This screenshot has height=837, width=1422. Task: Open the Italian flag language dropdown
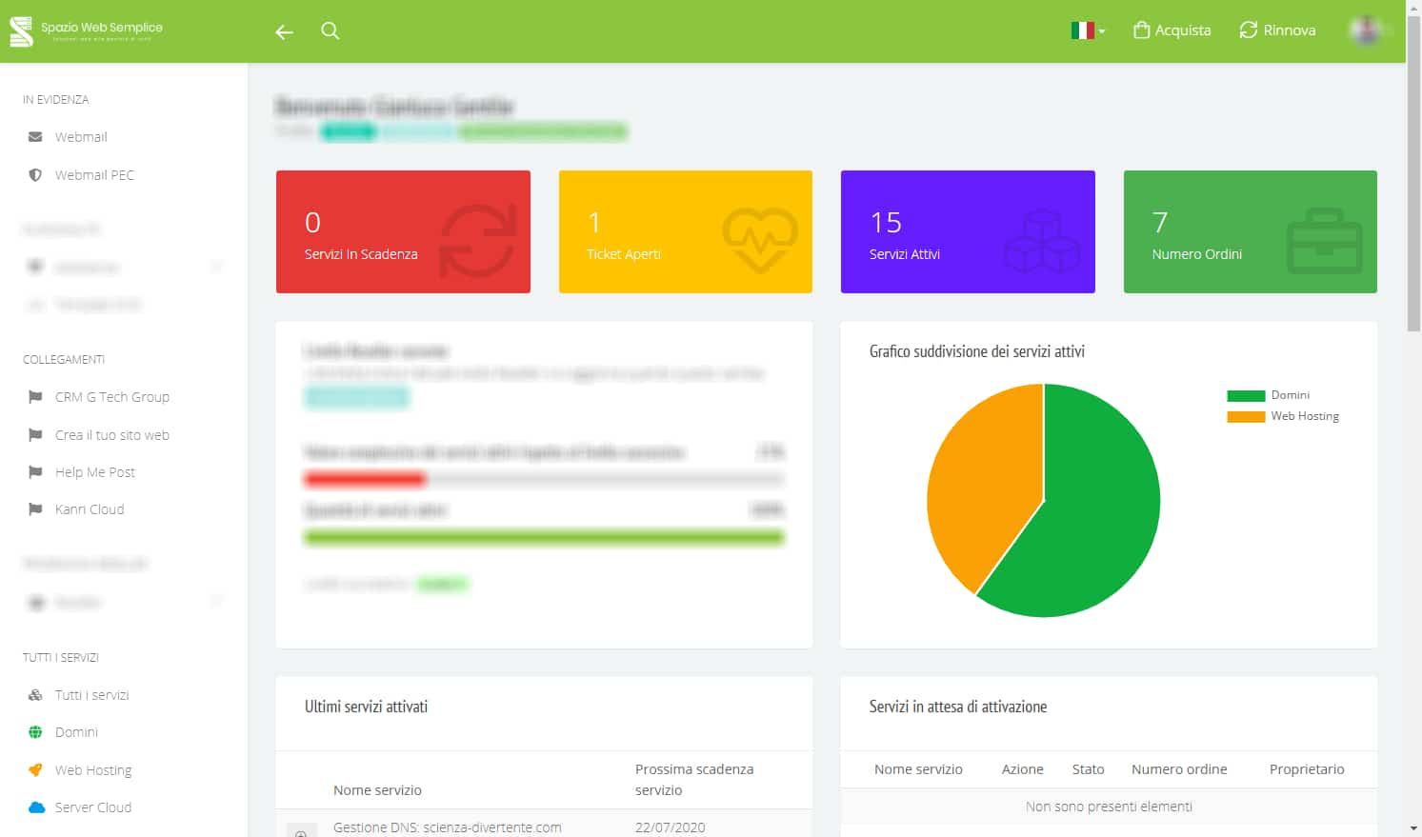(1088, 30)
